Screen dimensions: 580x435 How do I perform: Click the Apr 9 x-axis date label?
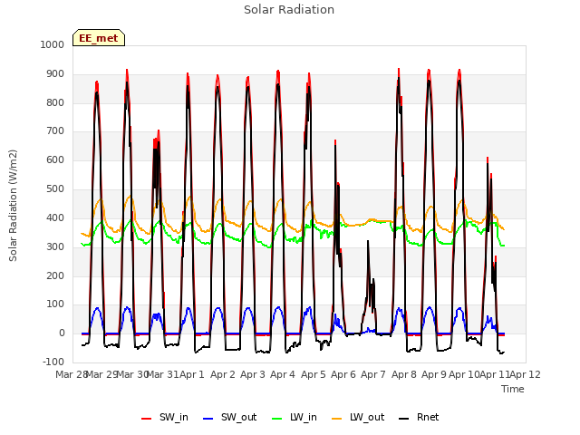[434, 374]
